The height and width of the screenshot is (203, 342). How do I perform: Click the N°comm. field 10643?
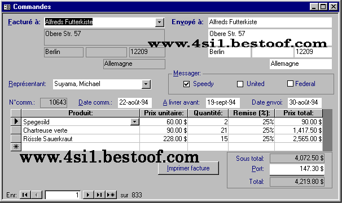(54, 102)
